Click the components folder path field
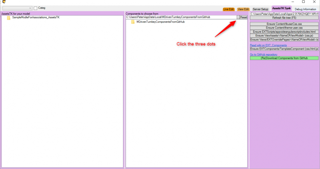 [181, 17]
